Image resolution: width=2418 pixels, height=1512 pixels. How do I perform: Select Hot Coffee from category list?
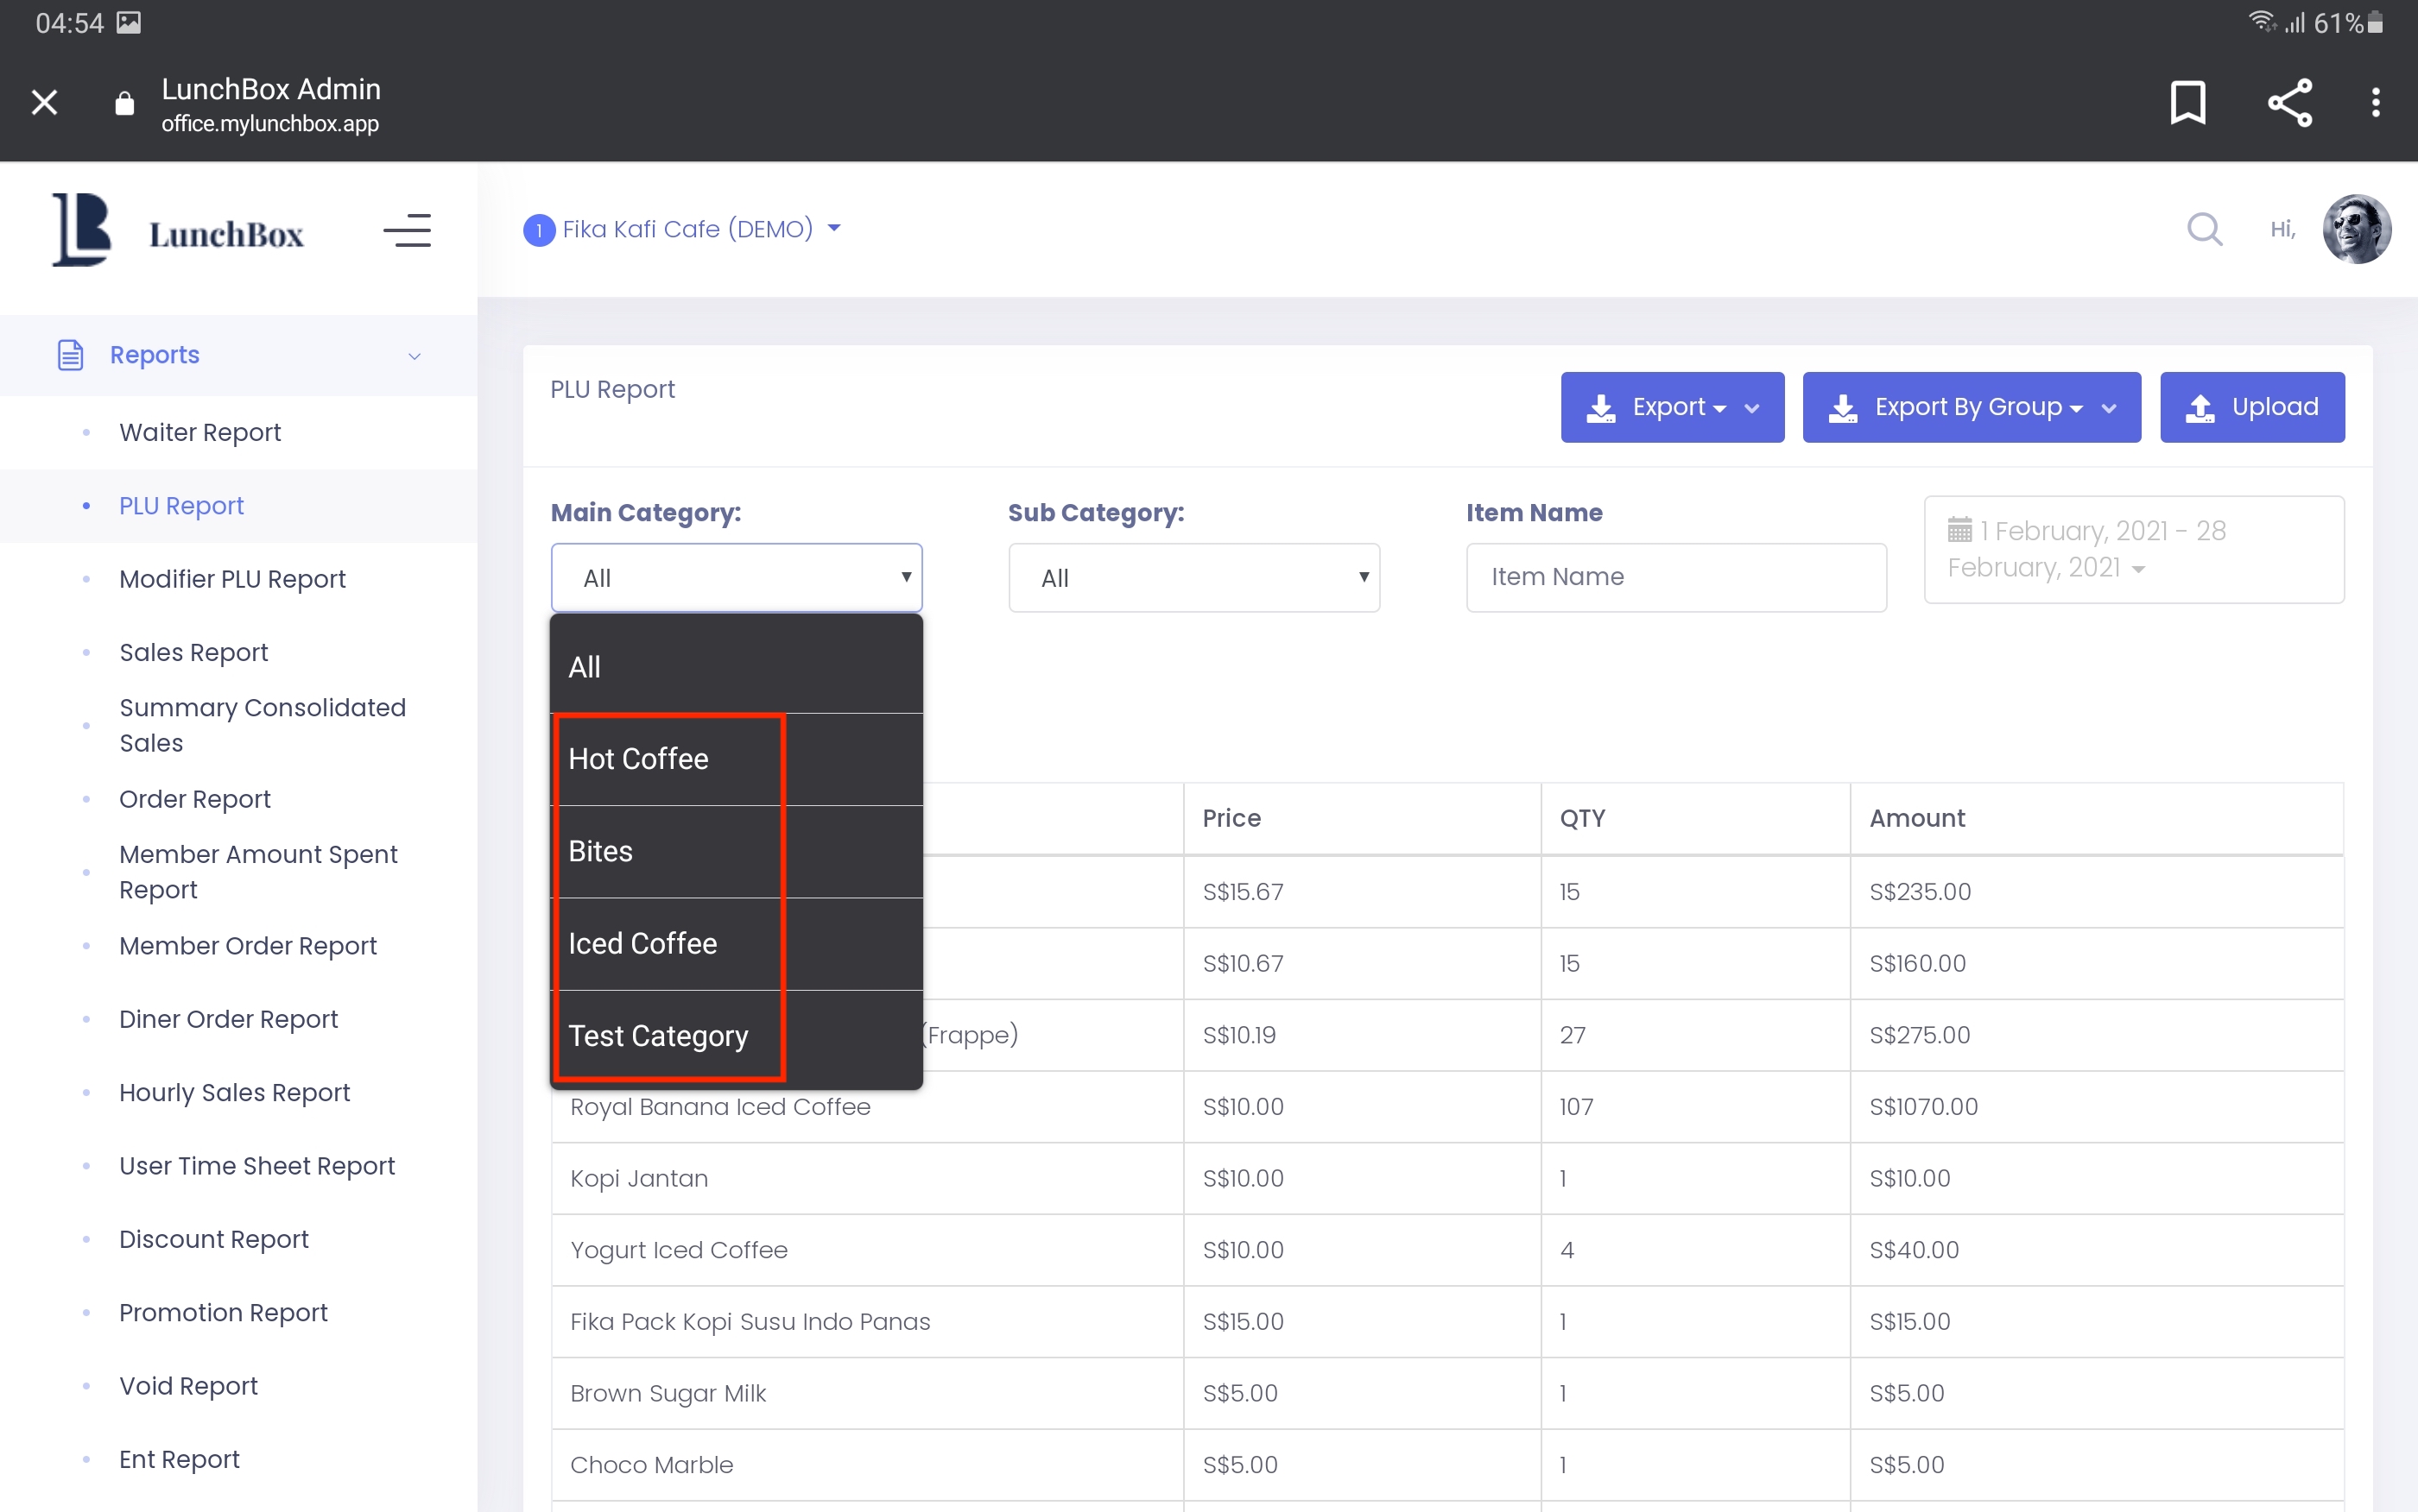click(x=638, y=759)
